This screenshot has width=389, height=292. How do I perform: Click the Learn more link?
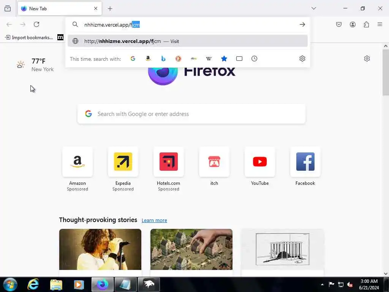click(154, 220)
